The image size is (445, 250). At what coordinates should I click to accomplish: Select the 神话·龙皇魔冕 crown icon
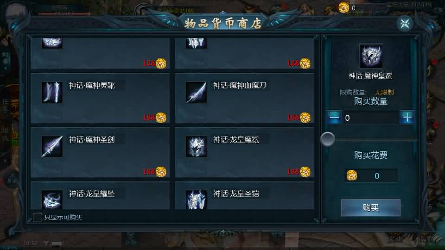(196, 146)
